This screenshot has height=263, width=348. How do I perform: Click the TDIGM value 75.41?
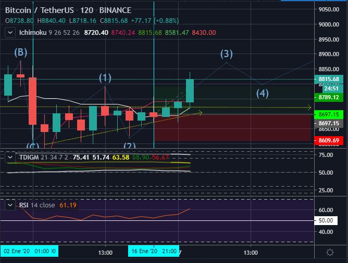[81, 157]
